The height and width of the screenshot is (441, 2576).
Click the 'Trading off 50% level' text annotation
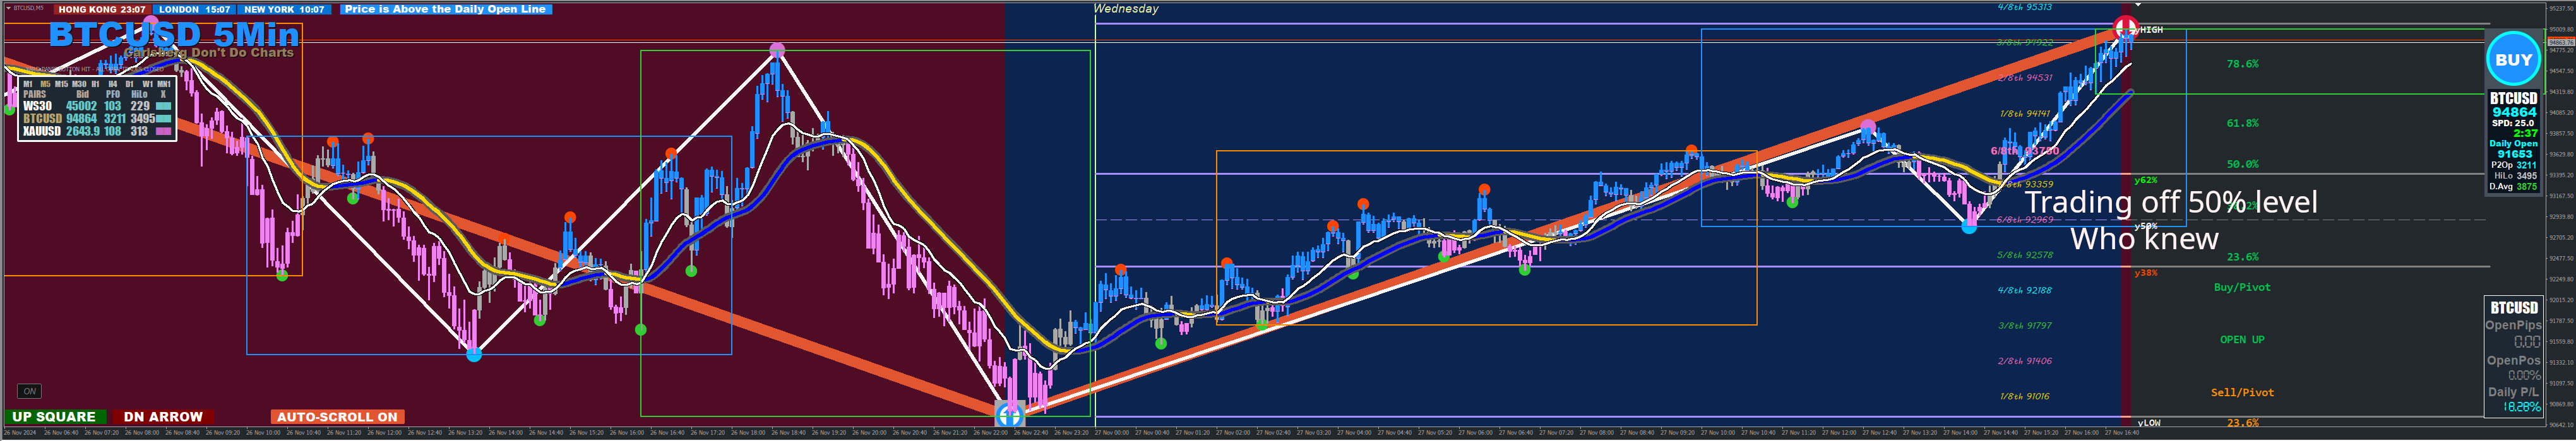(x=2171, y=202)
